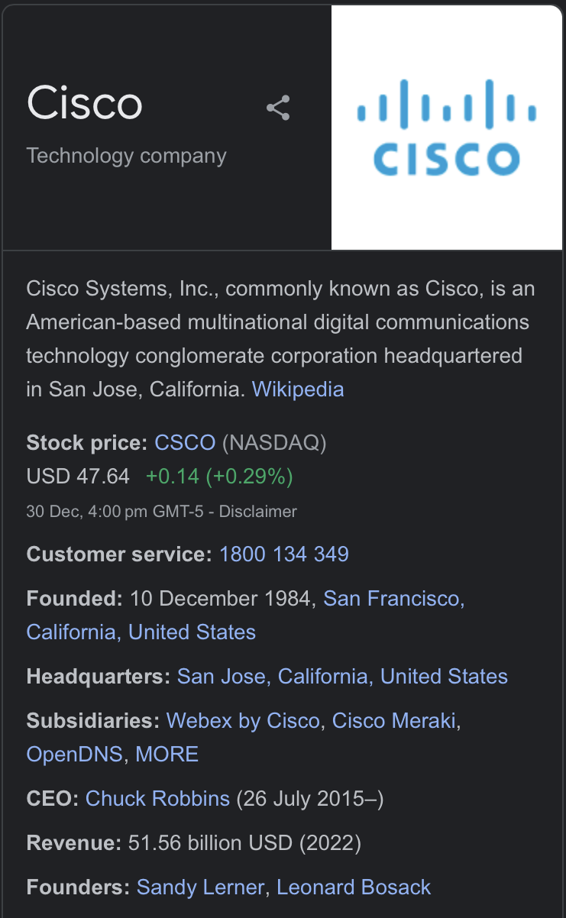
Task: Call customer service number 1800 134 349
Action: (x=284, y=554)
